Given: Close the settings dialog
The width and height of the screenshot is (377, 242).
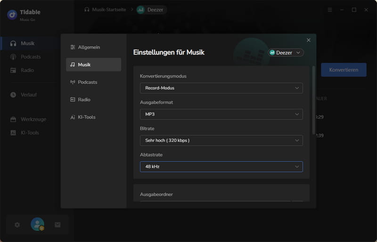Looking at the screenshot, I should [309, 40].
